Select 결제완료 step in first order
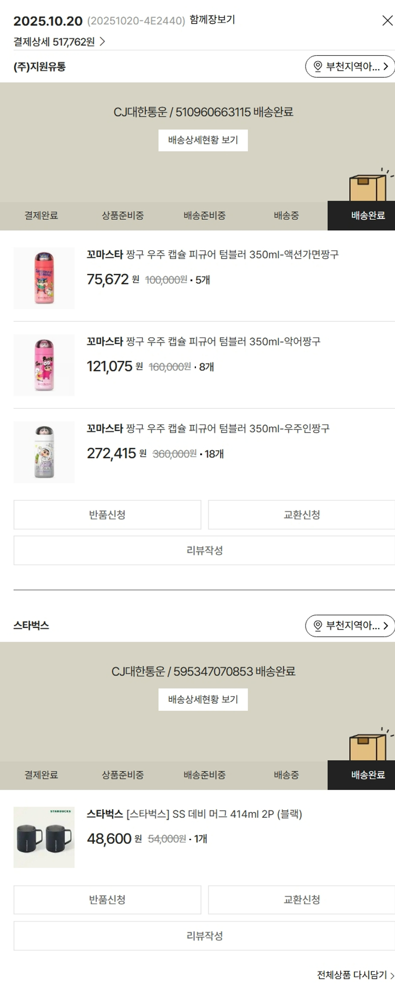This screenshot has width=395, height=1001. (41, 215)
